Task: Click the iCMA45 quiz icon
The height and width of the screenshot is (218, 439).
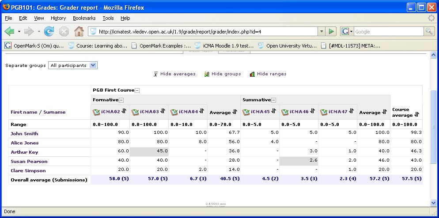Action: tap(246, 112)
